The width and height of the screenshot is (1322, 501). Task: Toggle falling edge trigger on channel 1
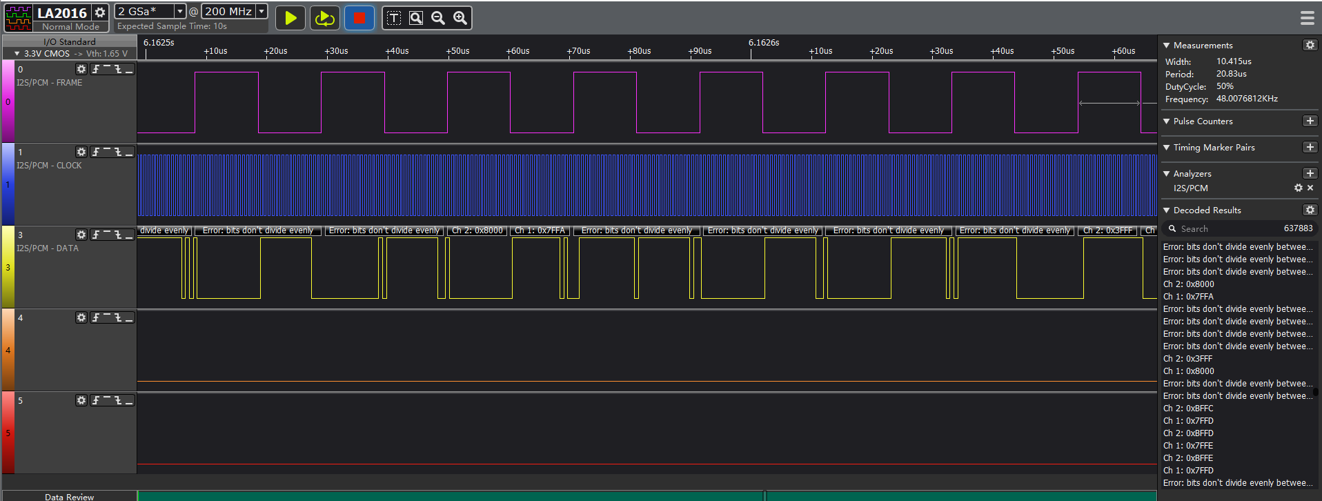click(118, 152)
